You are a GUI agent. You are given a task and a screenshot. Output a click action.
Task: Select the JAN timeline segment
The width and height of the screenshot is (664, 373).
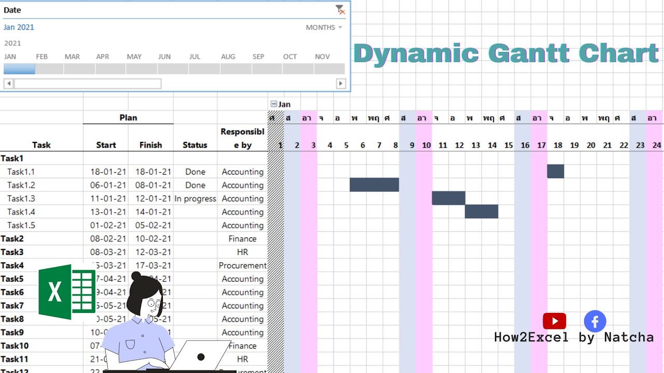pos(19,69)
